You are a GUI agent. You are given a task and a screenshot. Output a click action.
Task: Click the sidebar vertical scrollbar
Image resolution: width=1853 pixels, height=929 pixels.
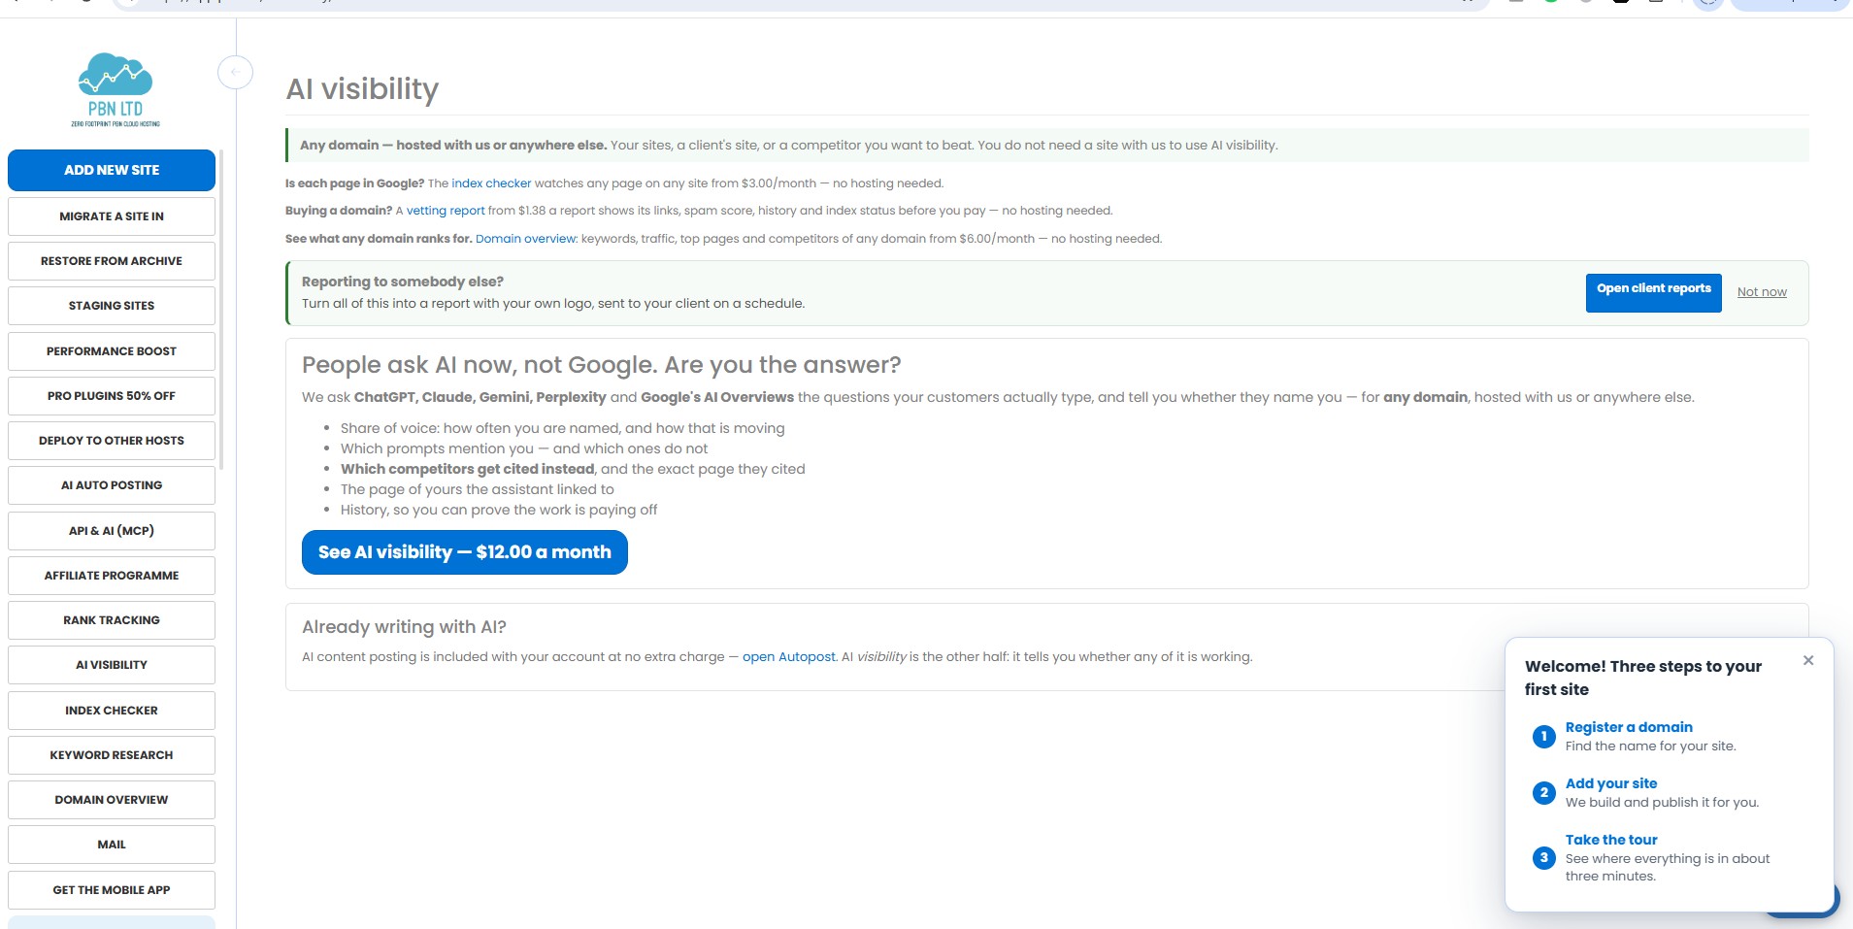click(x=221, y=309)
